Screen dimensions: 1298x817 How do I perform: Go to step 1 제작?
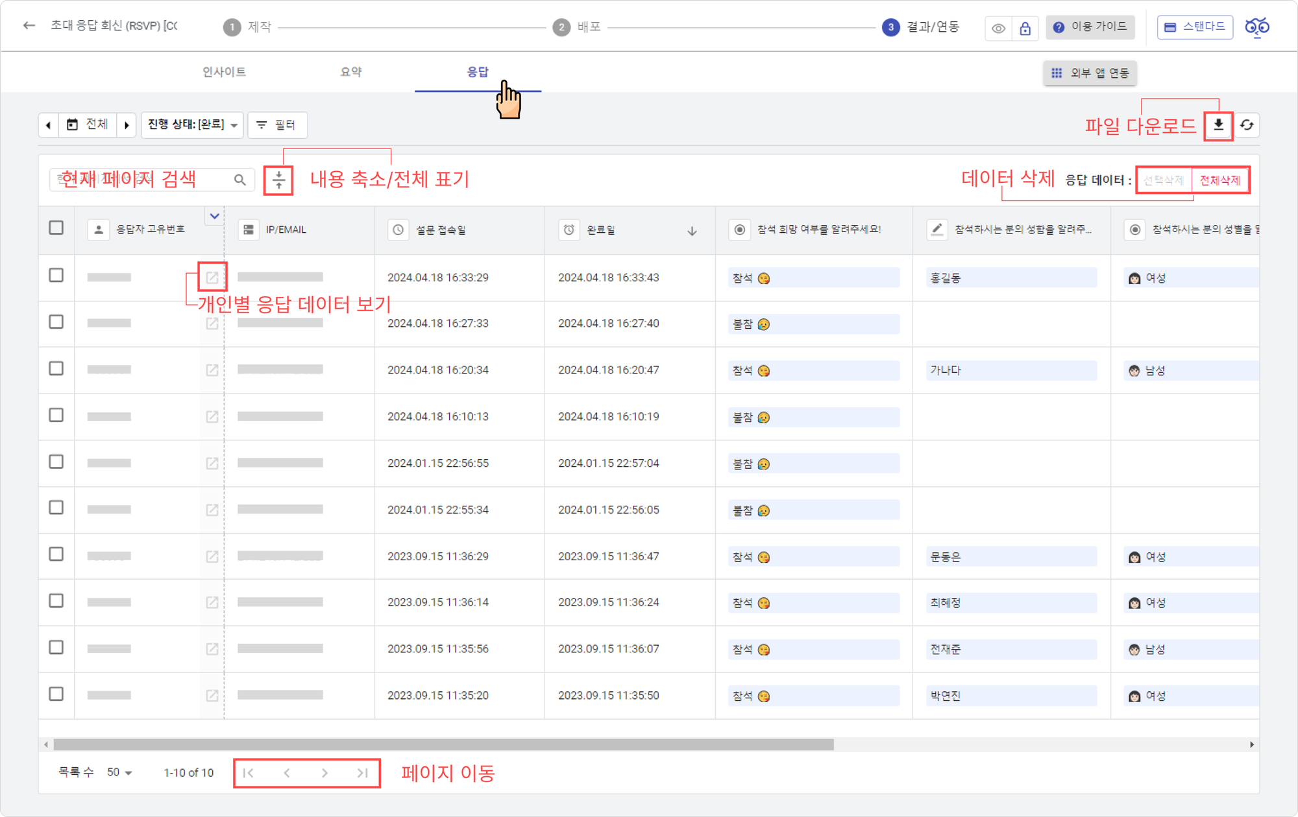click(247, 27)
